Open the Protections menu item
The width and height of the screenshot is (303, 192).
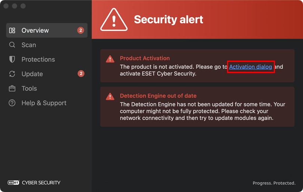(38, 60)
